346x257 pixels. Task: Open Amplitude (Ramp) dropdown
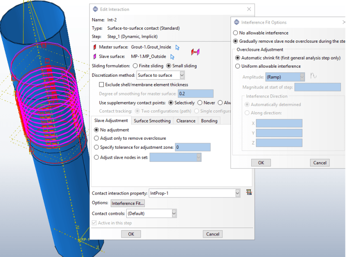pyautogui.click(x=302, y=77)
